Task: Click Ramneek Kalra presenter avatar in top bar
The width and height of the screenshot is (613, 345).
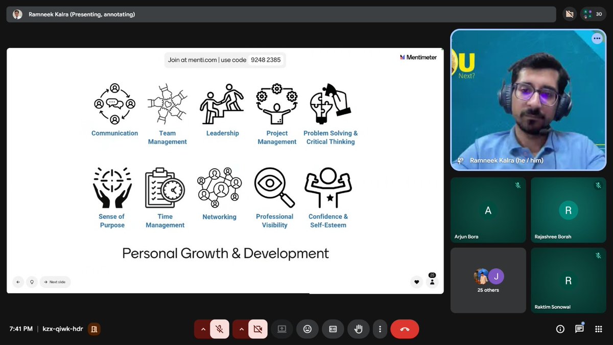Action: coord(17,14)
